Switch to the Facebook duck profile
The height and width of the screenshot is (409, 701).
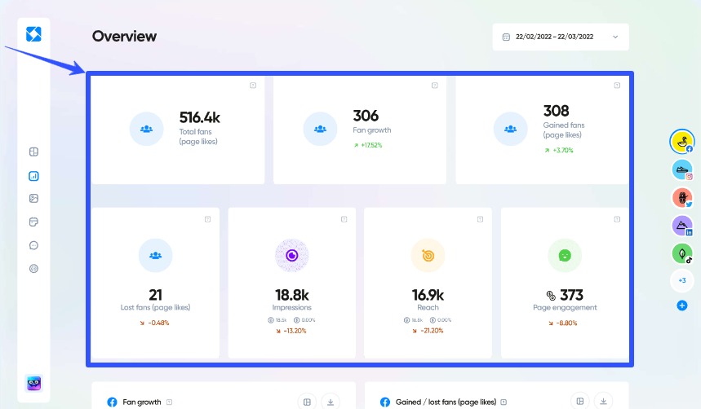pyautogui.click(x=681, y=142)
